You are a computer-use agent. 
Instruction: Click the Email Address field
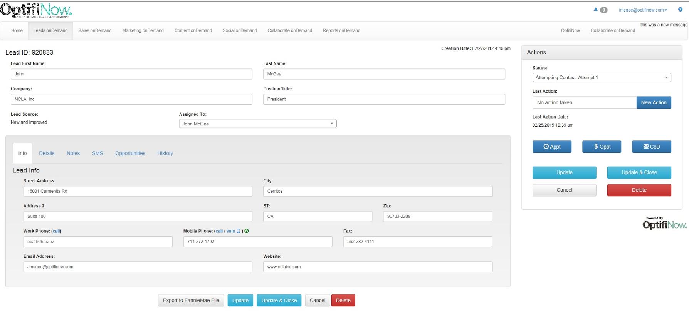tap(138, 267)
